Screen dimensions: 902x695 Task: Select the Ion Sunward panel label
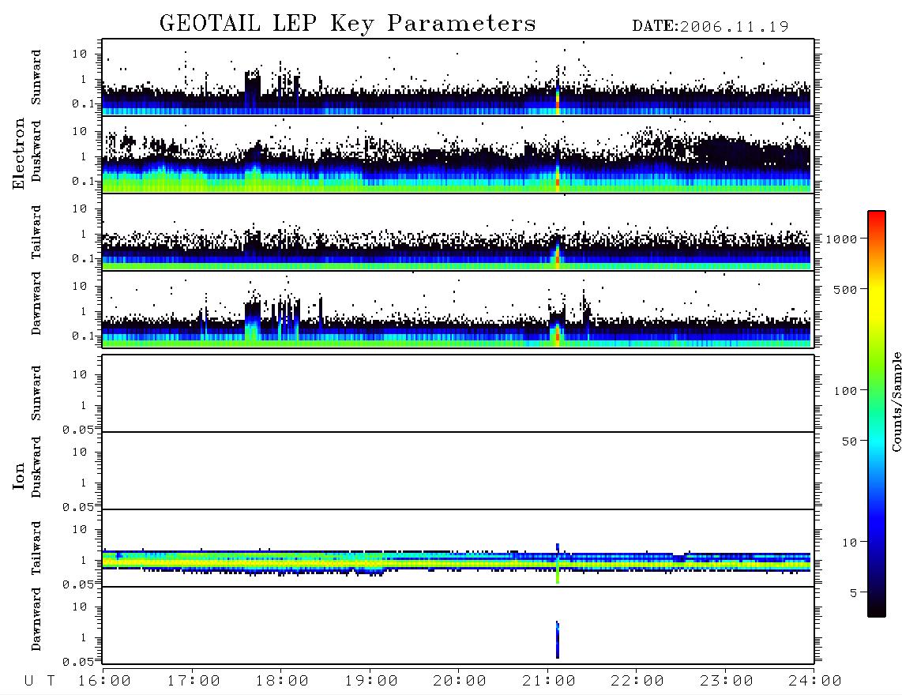[36, 393]
